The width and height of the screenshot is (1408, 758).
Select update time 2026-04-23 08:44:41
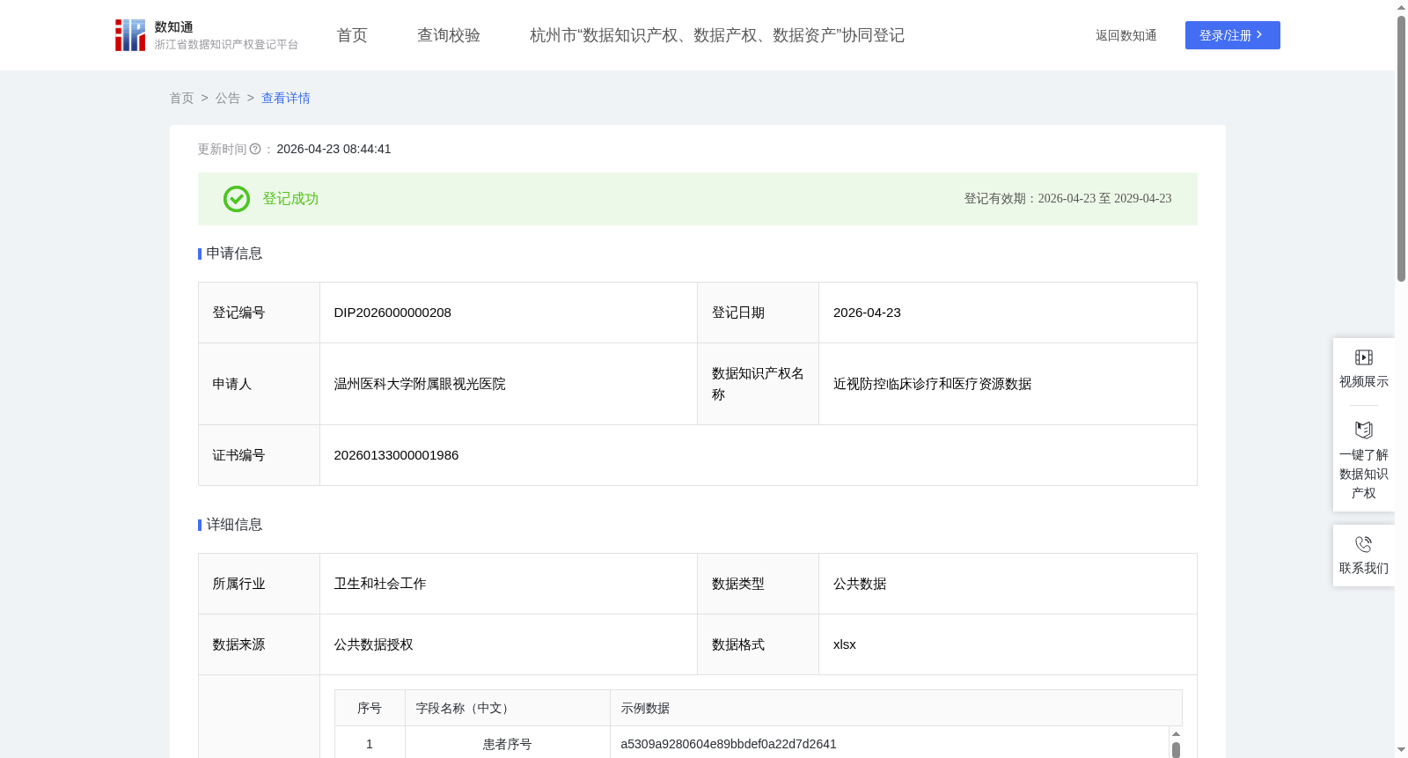point(334,150)
